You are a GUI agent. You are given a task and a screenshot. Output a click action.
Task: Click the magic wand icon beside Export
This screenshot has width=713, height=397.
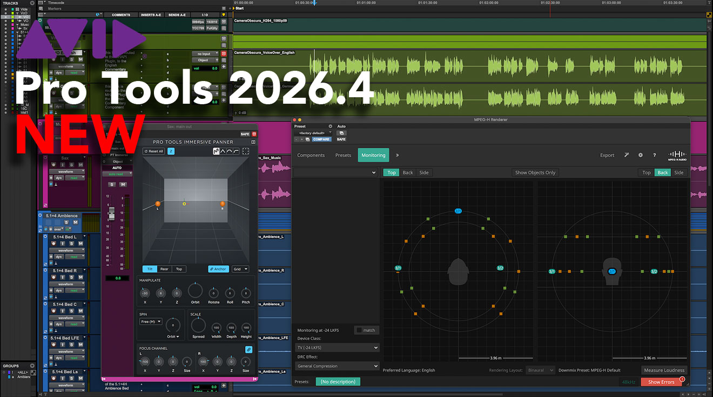click(625, 155)
